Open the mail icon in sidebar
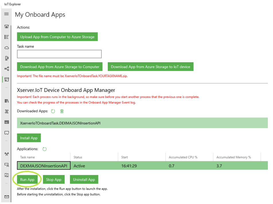The width and height of the screenshot is (273, 204). click(x=7, y=197)
